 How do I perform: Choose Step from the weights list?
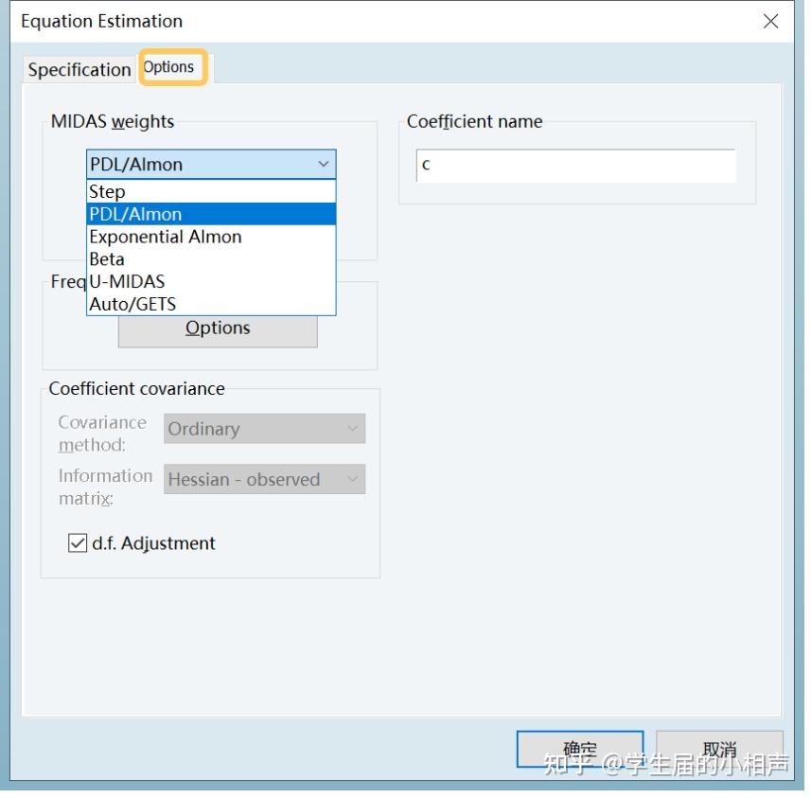(x=107, y=192)
